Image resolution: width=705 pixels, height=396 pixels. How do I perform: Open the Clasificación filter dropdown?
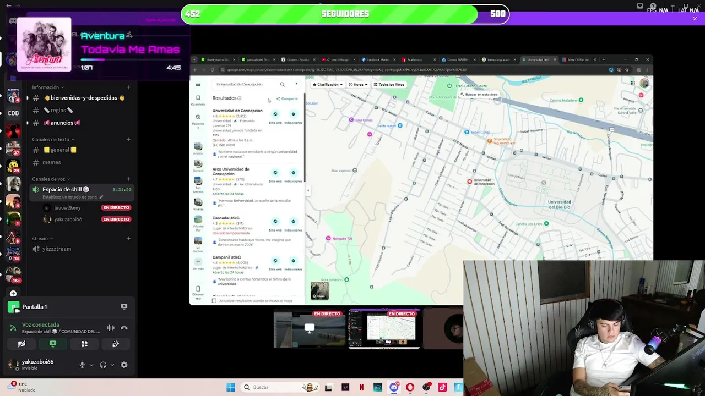click(x=327, y=84)
